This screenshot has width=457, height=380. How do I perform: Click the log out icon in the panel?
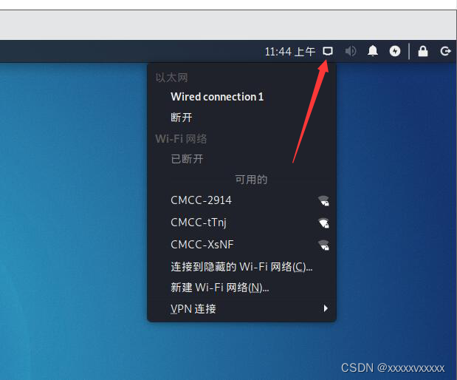445,51
